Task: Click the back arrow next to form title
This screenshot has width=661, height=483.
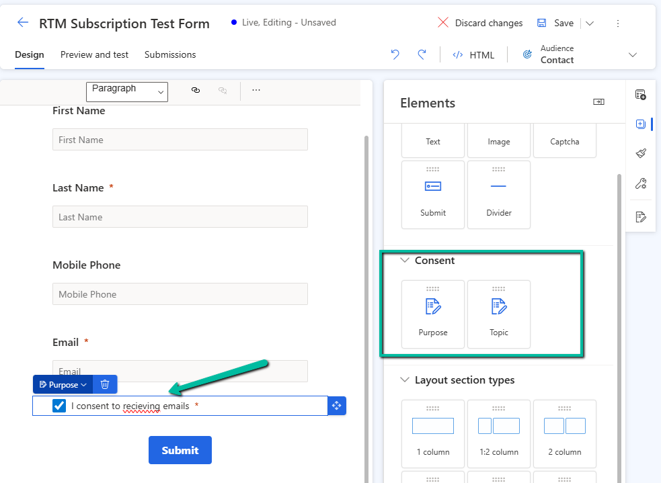Action: pyautogui.click(x=23, y=23)
